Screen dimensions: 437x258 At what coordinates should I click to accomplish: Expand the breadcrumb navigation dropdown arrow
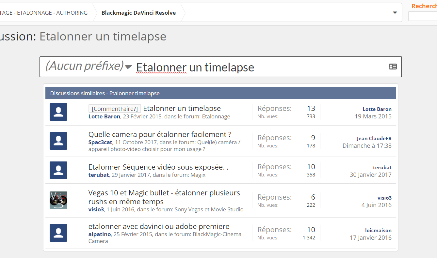coord(395,13)
